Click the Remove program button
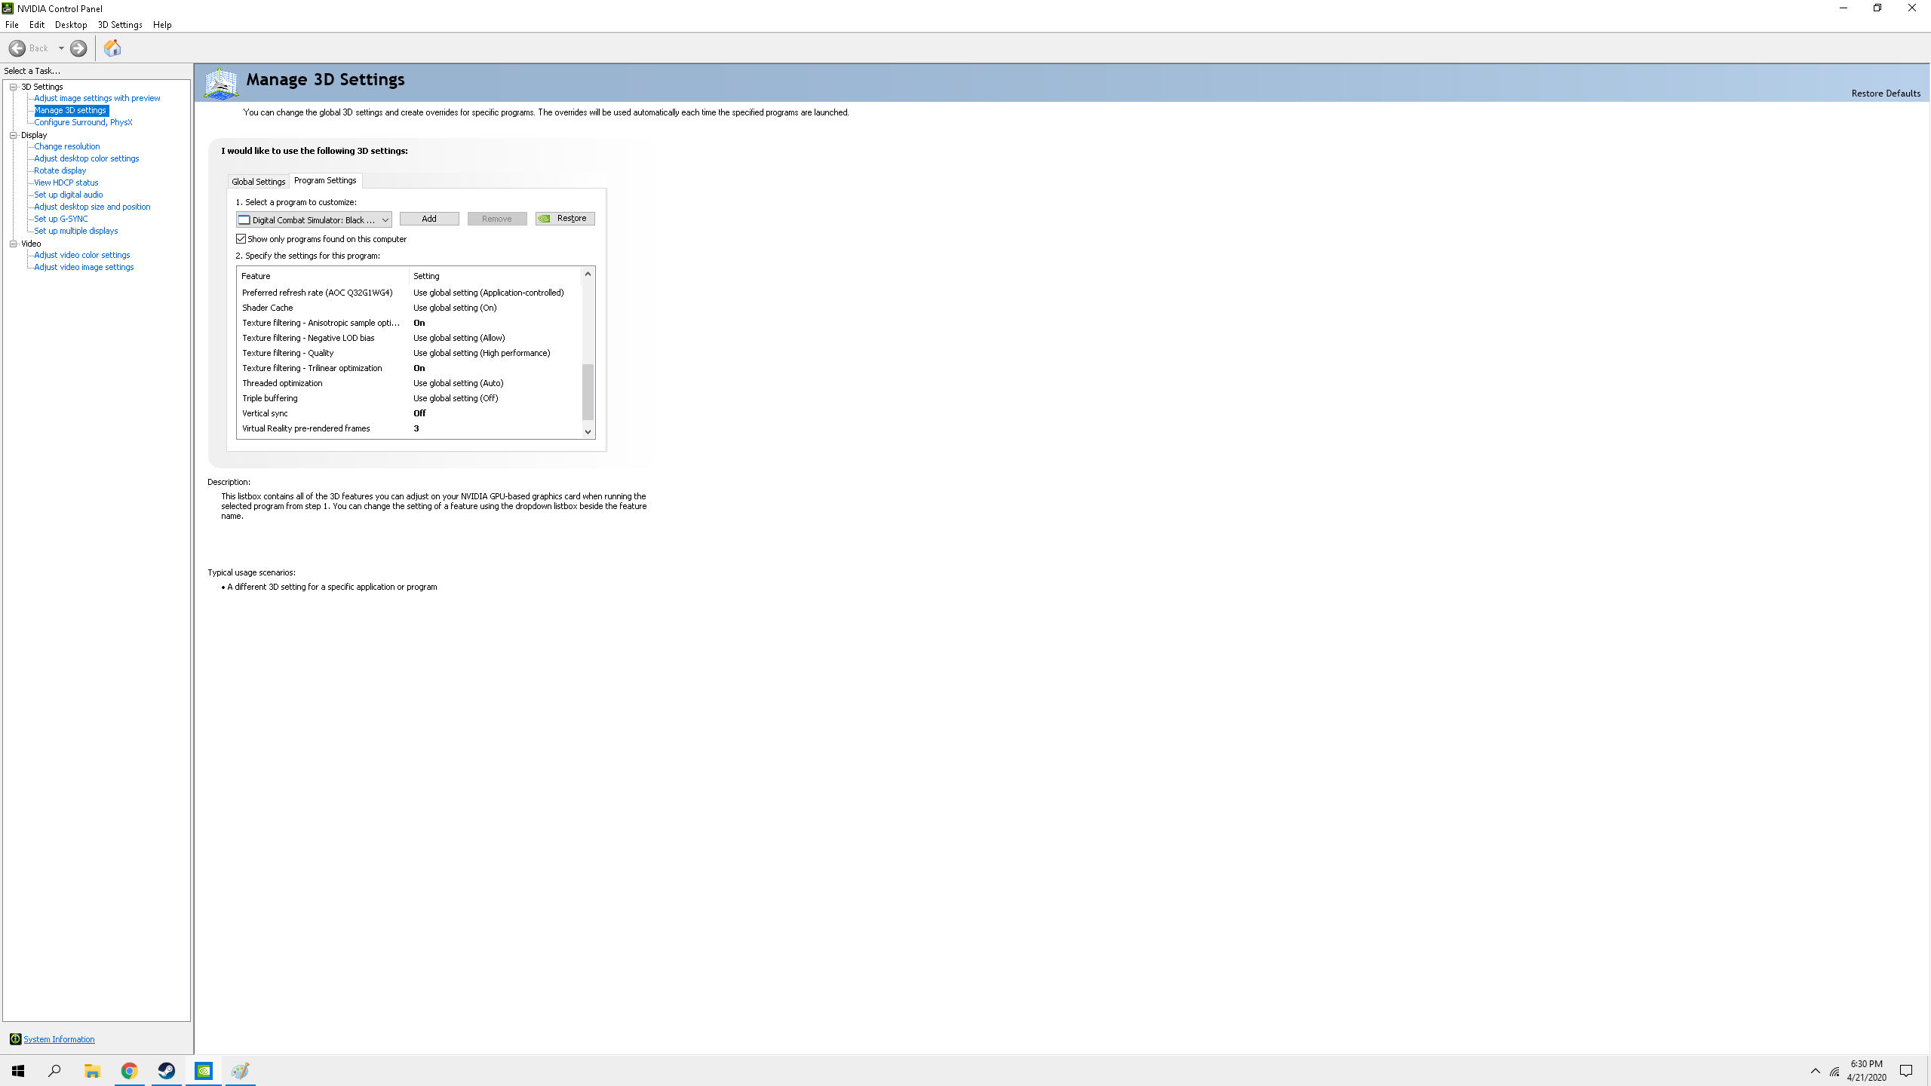Image resolution: width=1931 pixels, height=1086 pixels. click(497, 219)
